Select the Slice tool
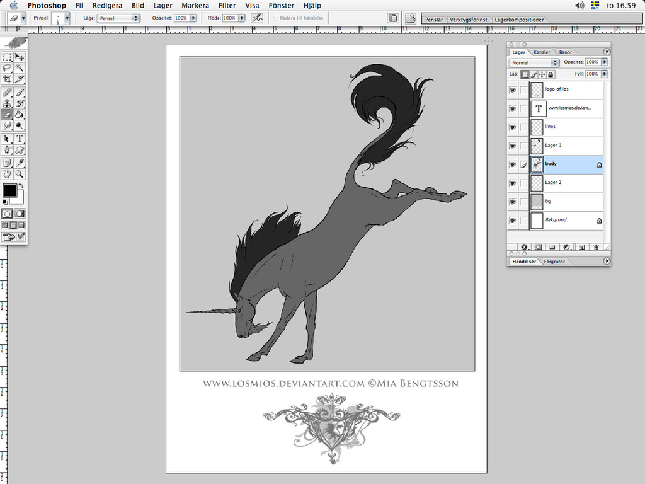This screenshot has height=484, width=645. coord(20,79)
